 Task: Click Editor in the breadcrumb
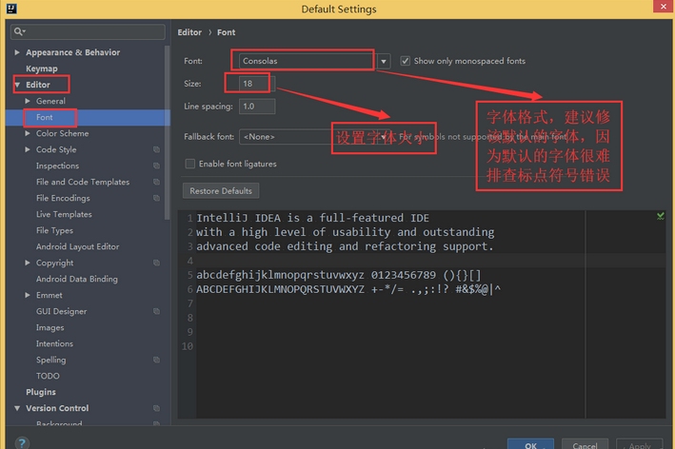(x=189, y=32)
